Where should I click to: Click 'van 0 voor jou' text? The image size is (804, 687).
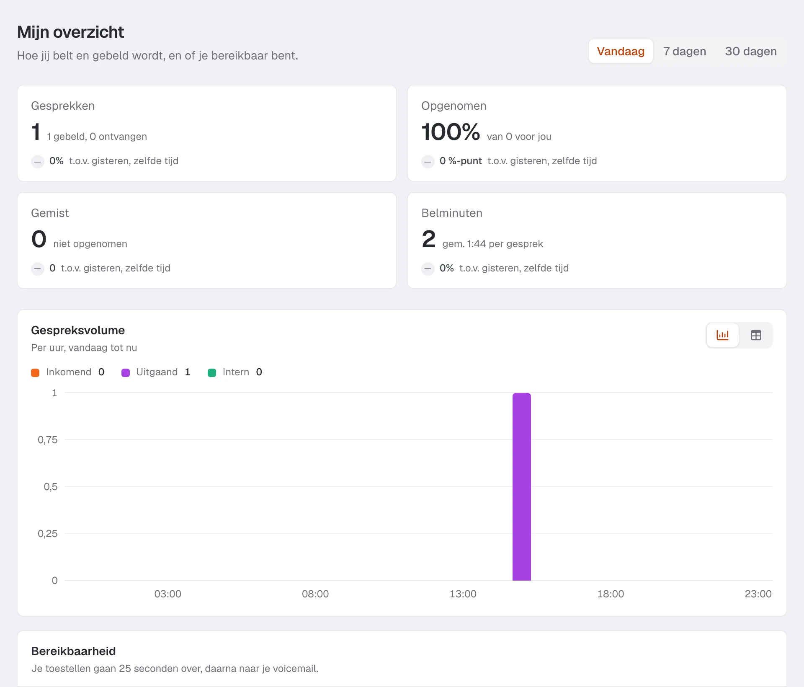519,137
